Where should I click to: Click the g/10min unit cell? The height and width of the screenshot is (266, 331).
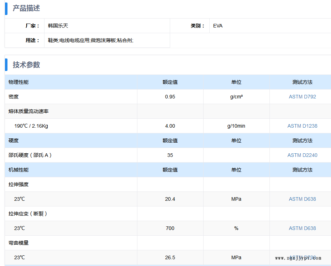click(x=236, y=126)
